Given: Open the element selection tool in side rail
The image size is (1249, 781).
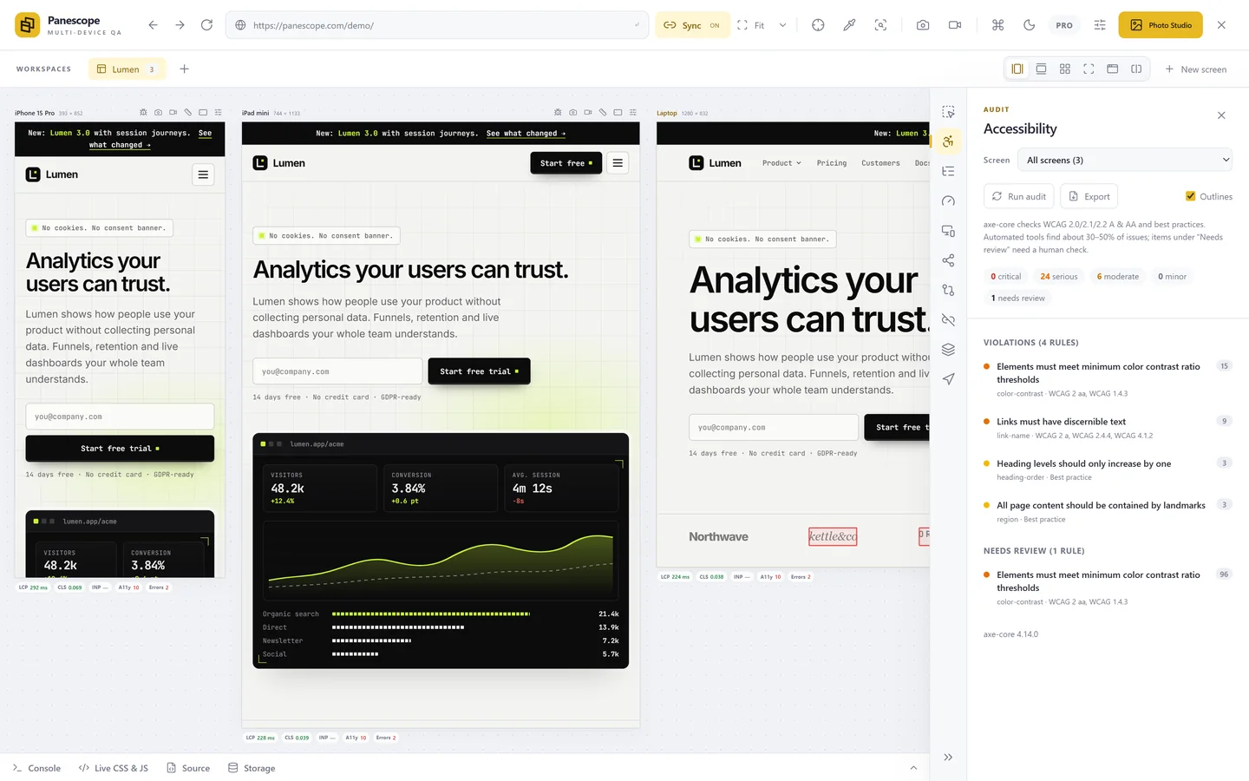Looking at the screenshot, I should (948, 112).
